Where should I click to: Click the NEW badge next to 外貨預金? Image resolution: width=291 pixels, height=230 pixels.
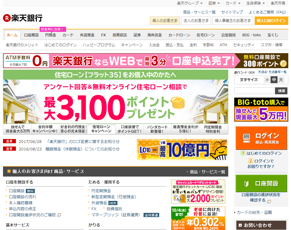[x=113, y=203]
